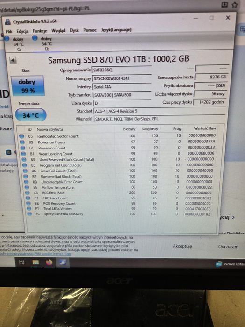The image size is (245, 327).
Task: Click the Nazwa atrybutu column header
Action: 49,129
